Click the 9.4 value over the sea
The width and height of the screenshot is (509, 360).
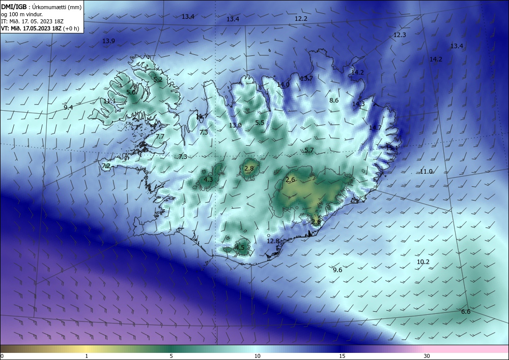[x=68, y=108]
